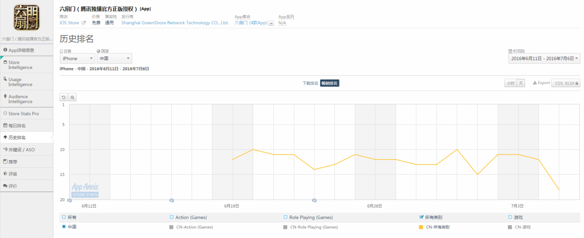
Task: Click the 7月3日 axis label
Action: click(517, 206)
